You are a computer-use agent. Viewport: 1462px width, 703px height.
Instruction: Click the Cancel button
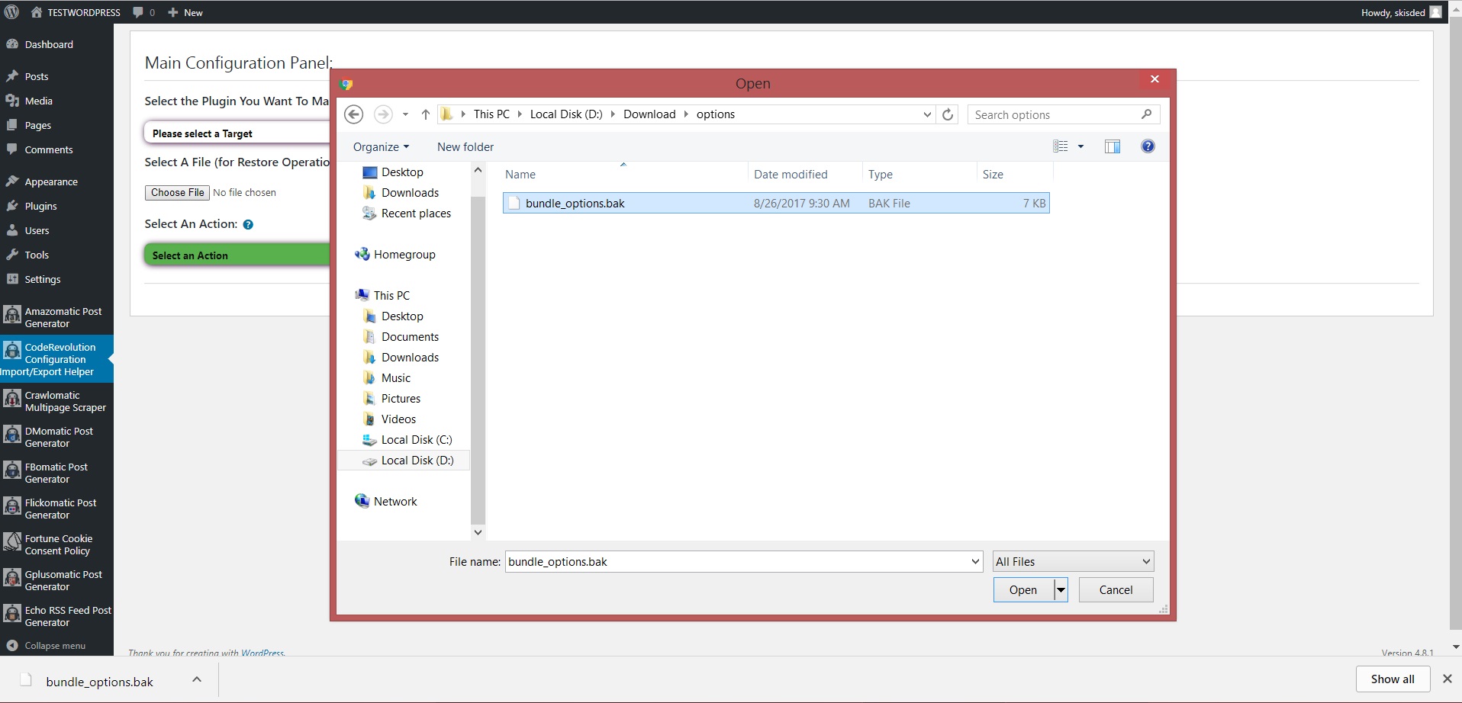point(1116,590)
